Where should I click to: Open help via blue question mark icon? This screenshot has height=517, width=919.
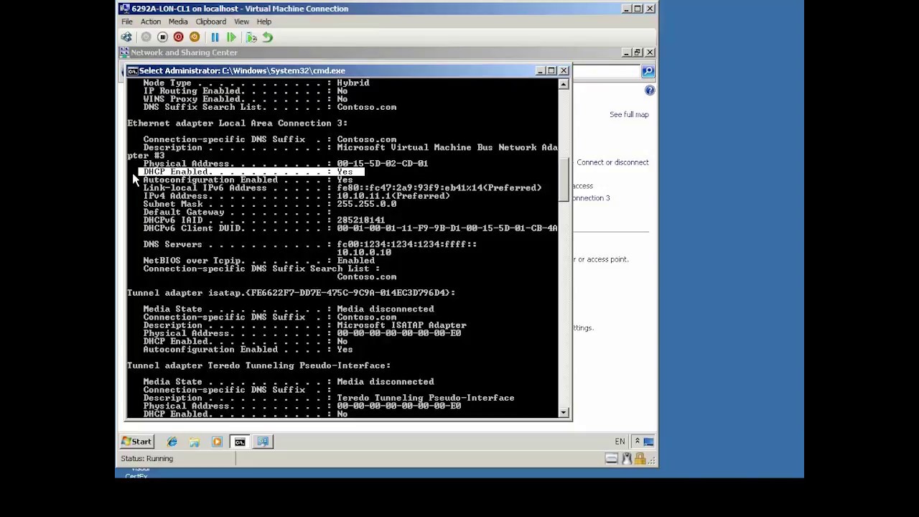[x=650, y=90]
